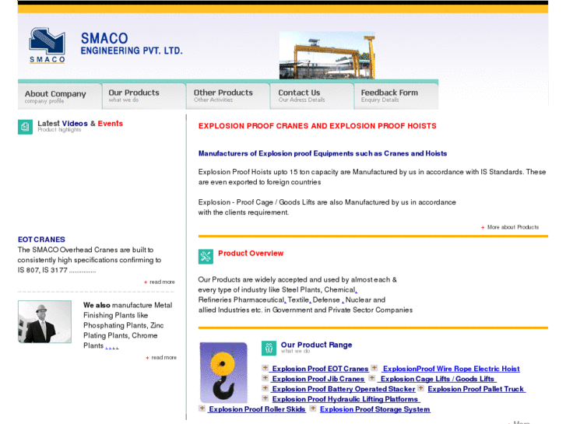Screen dimensions: 566x424
Task: Click the yellow crane hook image
Action: pyautogui.click(x=223, y=373)
